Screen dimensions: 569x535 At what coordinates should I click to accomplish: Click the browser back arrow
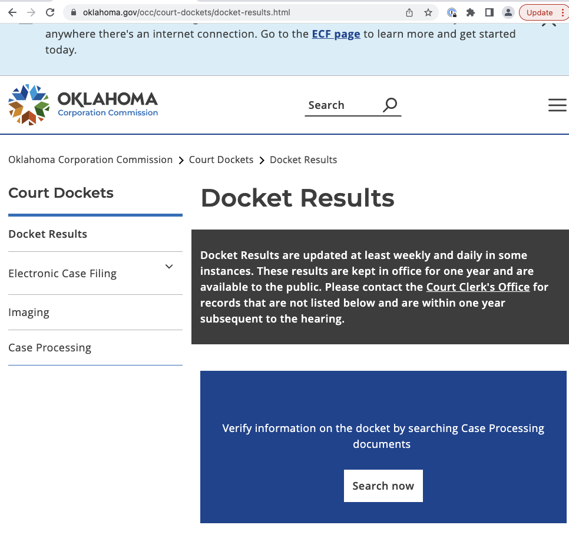point(12,12)
